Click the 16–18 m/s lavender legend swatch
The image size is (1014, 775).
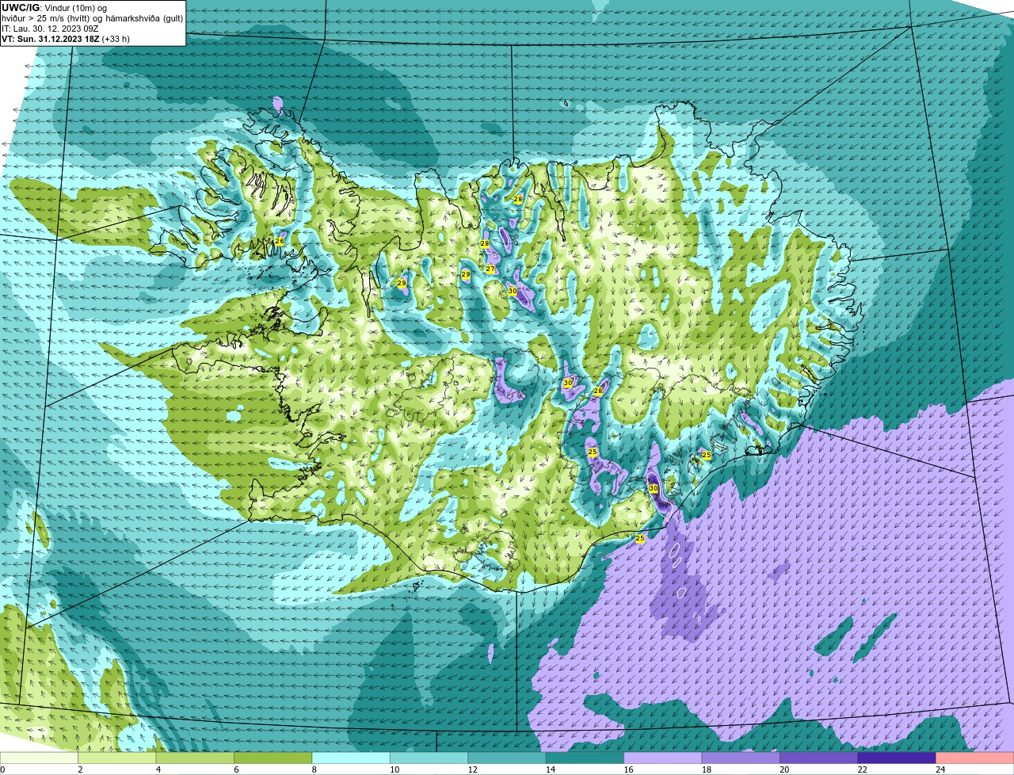[x=663, y=758]
